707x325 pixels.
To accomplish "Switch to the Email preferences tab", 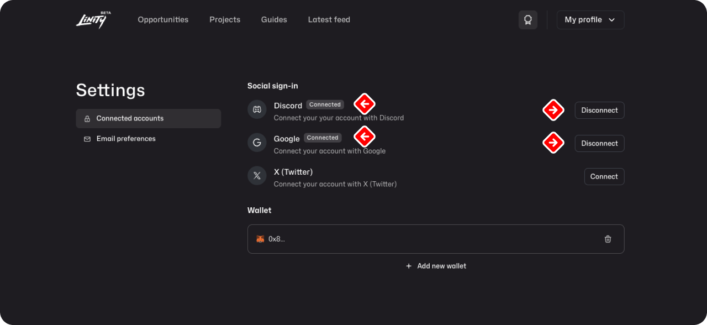I will [x=126, y=139].
